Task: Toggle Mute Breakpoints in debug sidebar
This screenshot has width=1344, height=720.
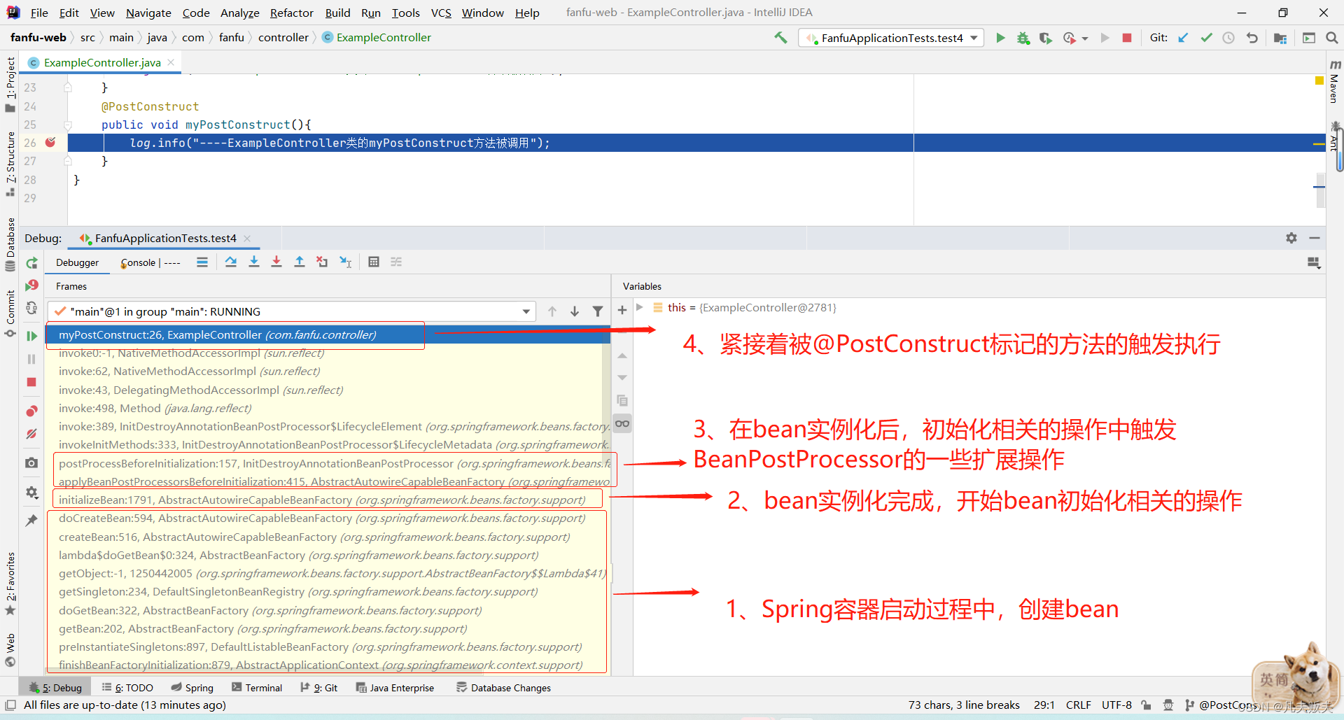Action: pos(31,434)
